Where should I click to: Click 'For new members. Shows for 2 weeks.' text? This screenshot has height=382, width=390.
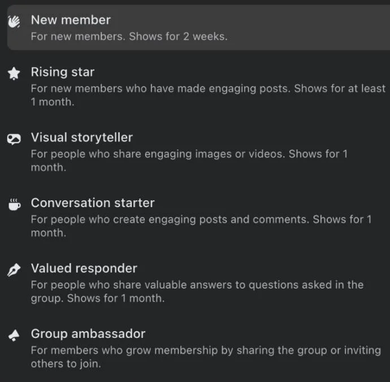[129, 37]
